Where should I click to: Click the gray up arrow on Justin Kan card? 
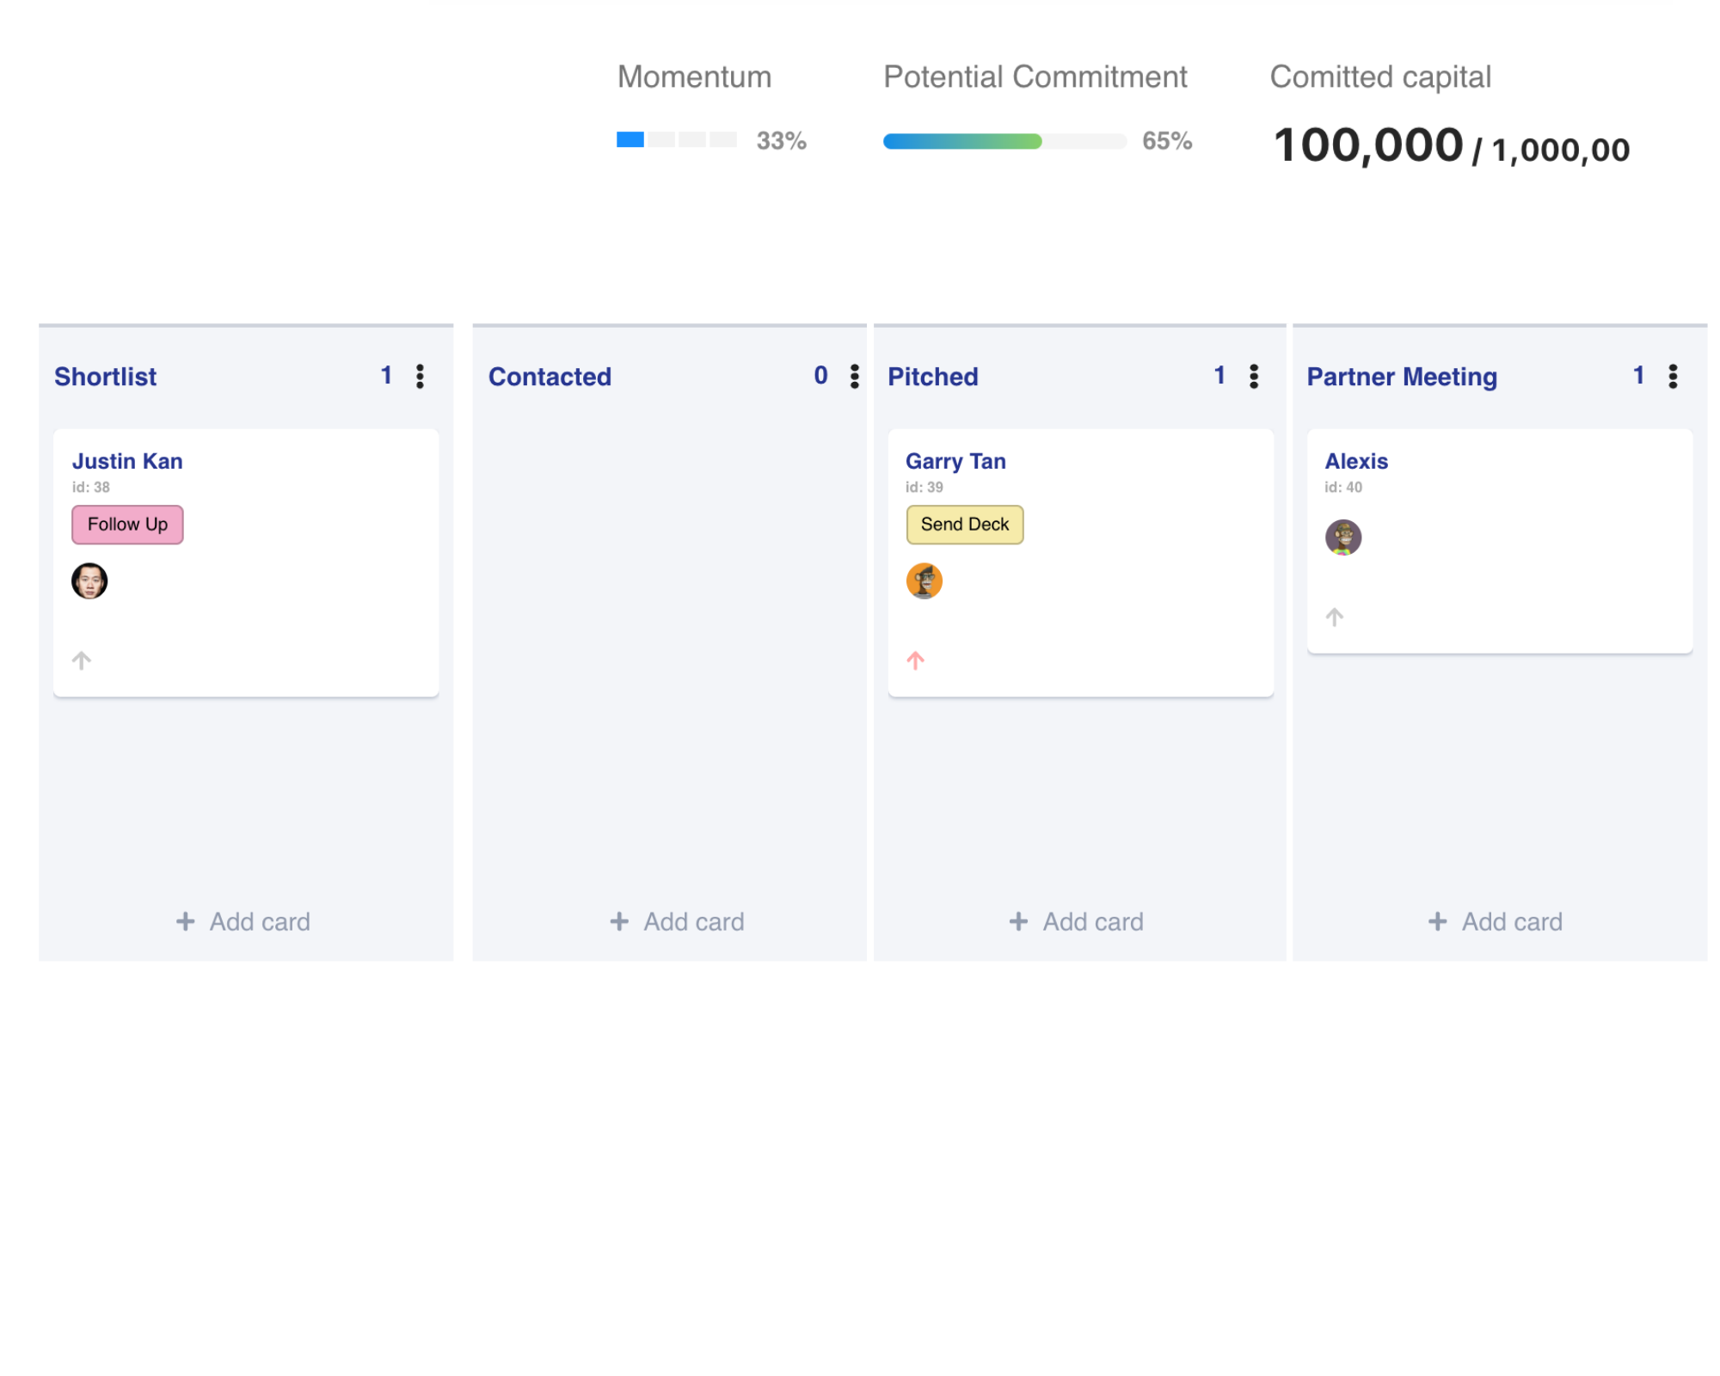tap(82, 660)
